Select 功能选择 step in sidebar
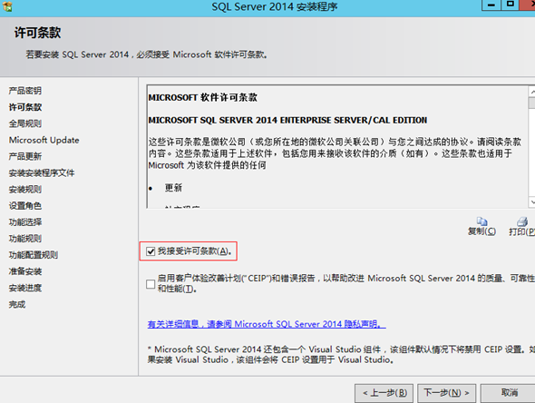535x403 pixels. 25,222
